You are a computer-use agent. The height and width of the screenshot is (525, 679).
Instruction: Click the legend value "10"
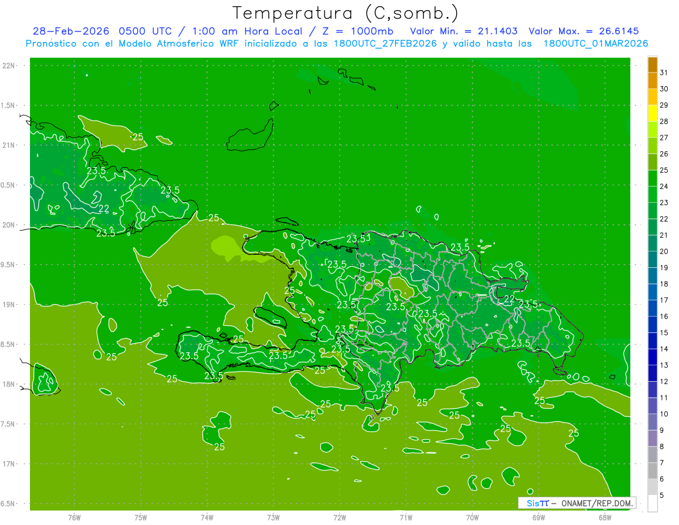(x=664, y=414)
